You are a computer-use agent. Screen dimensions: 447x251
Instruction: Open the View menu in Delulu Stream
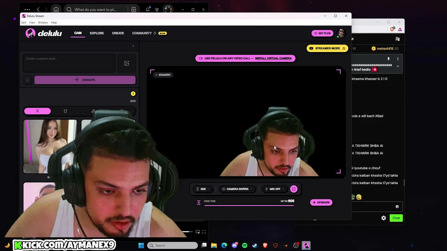pyautogui.click(x=32, y=22)
